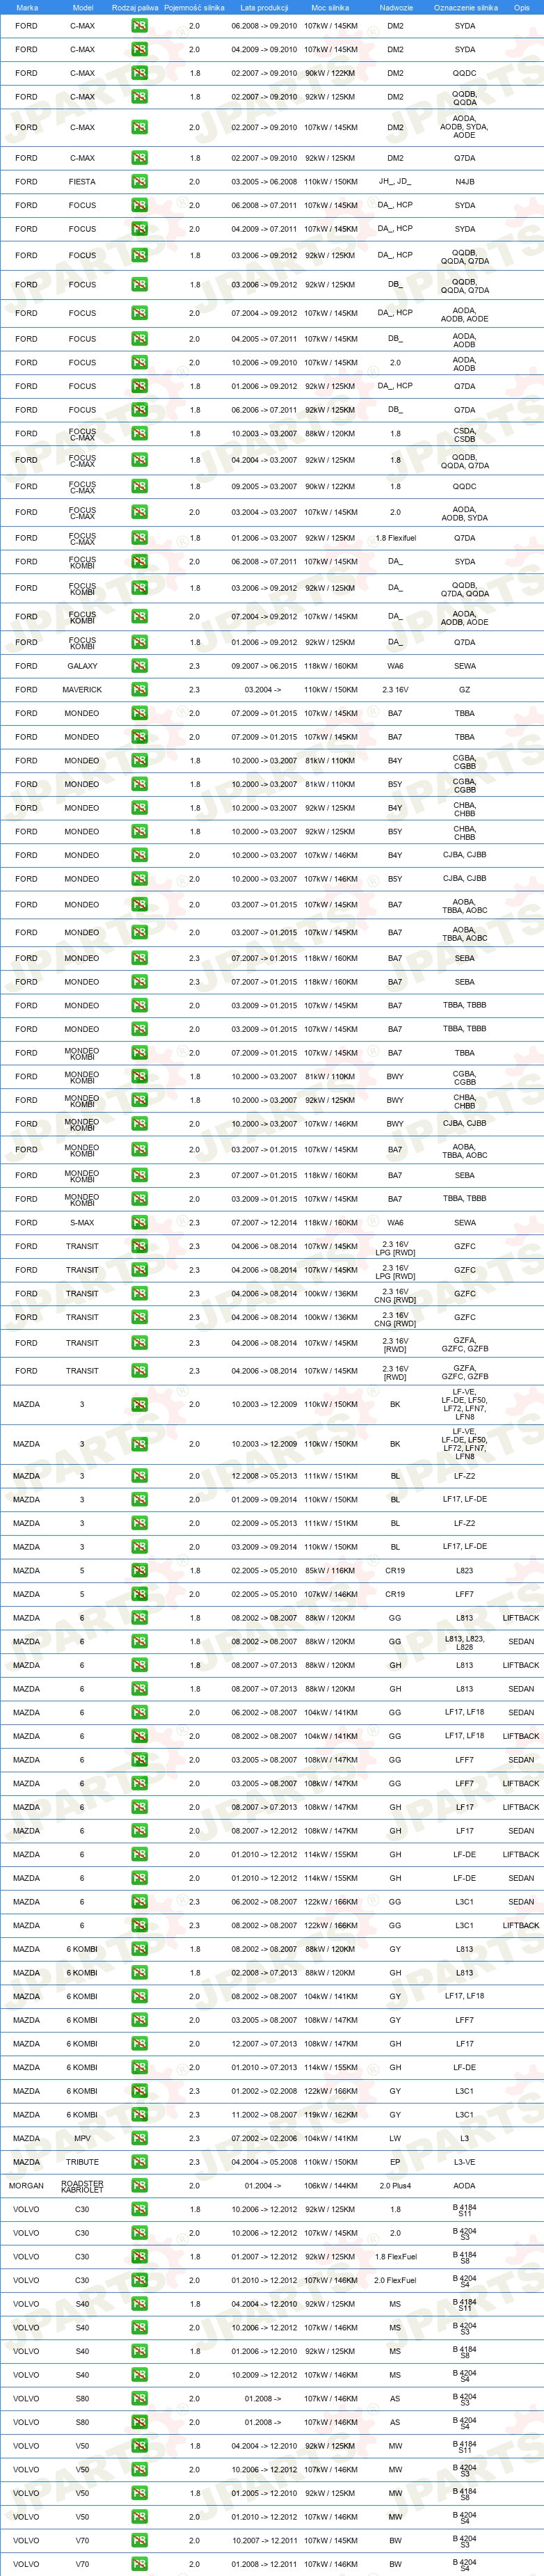This screenshot has width=544, height=2576.
Task: Click the 'Nadwozie' column header
Action: (x=396, y=7)
